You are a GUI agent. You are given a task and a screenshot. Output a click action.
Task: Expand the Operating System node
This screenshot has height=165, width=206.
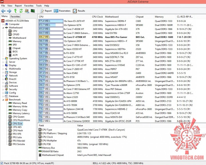click(3, 59)
